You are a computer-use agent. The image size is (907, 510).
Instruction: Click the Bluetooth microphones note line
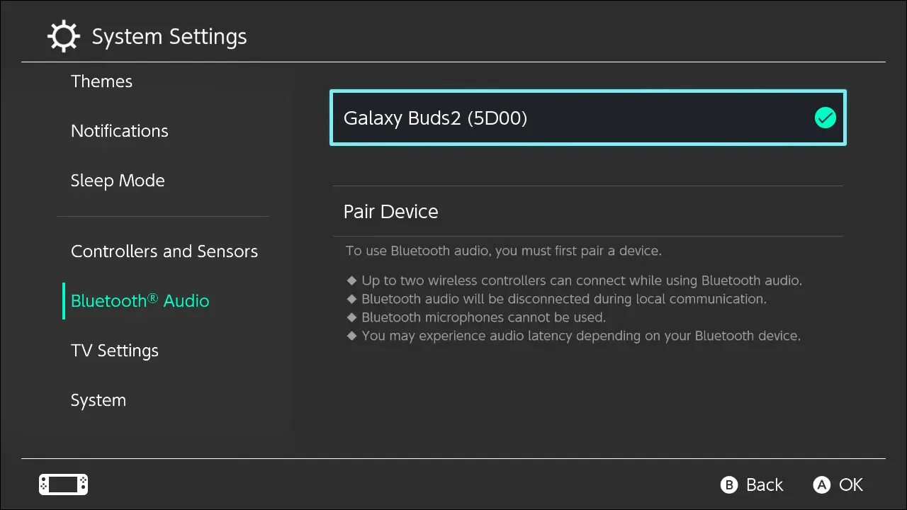(x=483, y=317)
